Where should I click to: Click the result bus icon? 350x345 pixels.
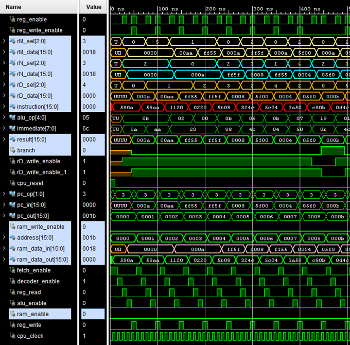pyautogui.click(x=12, y=140)
